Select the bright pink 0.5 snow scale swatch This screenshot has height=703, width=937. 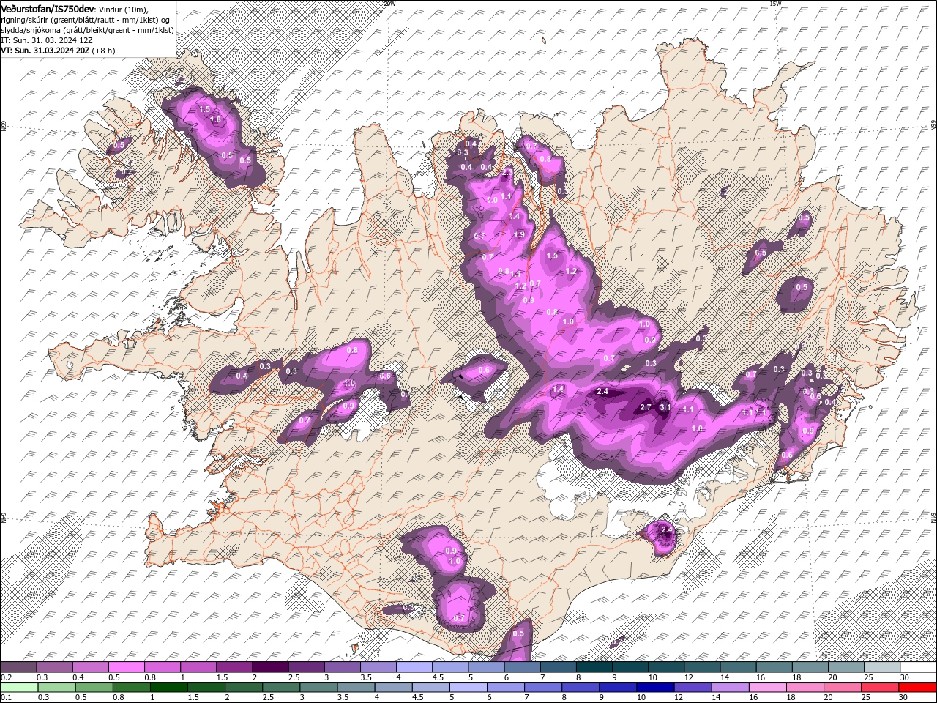click(126, 667)
